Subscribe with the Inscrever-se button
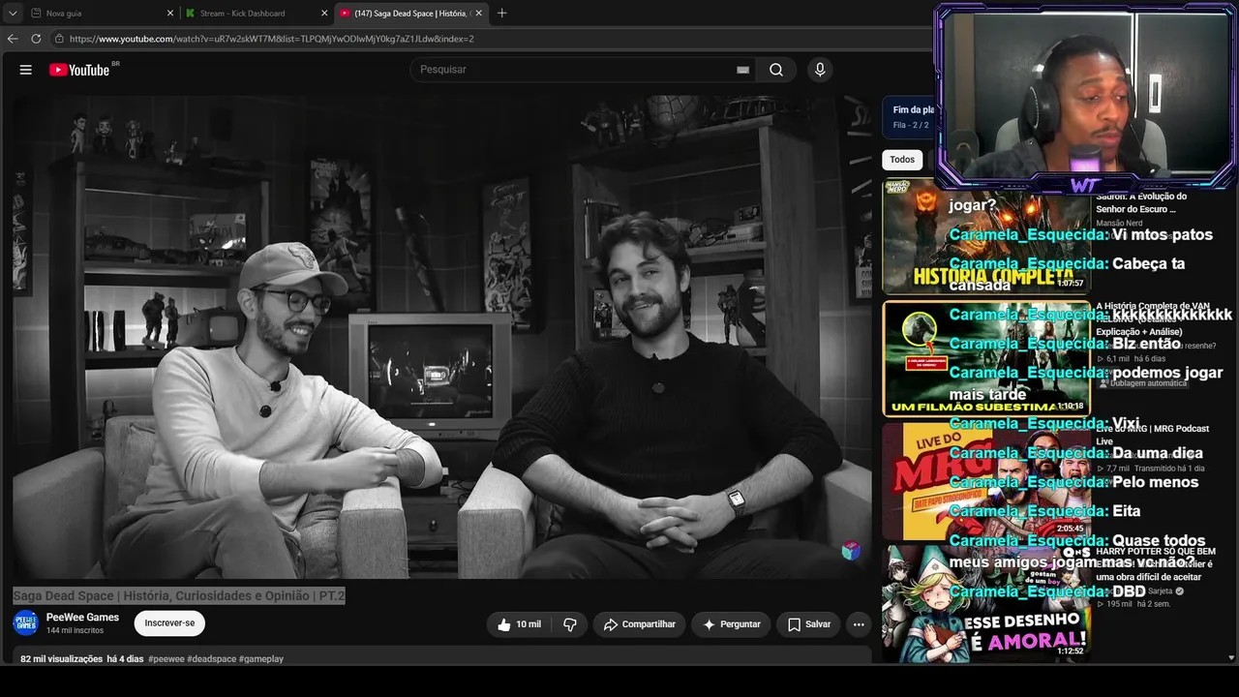The width and height of the screenshot is (1239, 697). pos(169,623)
